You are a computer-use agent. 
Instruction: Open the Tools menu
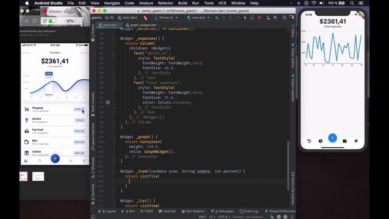click(208, 3)
